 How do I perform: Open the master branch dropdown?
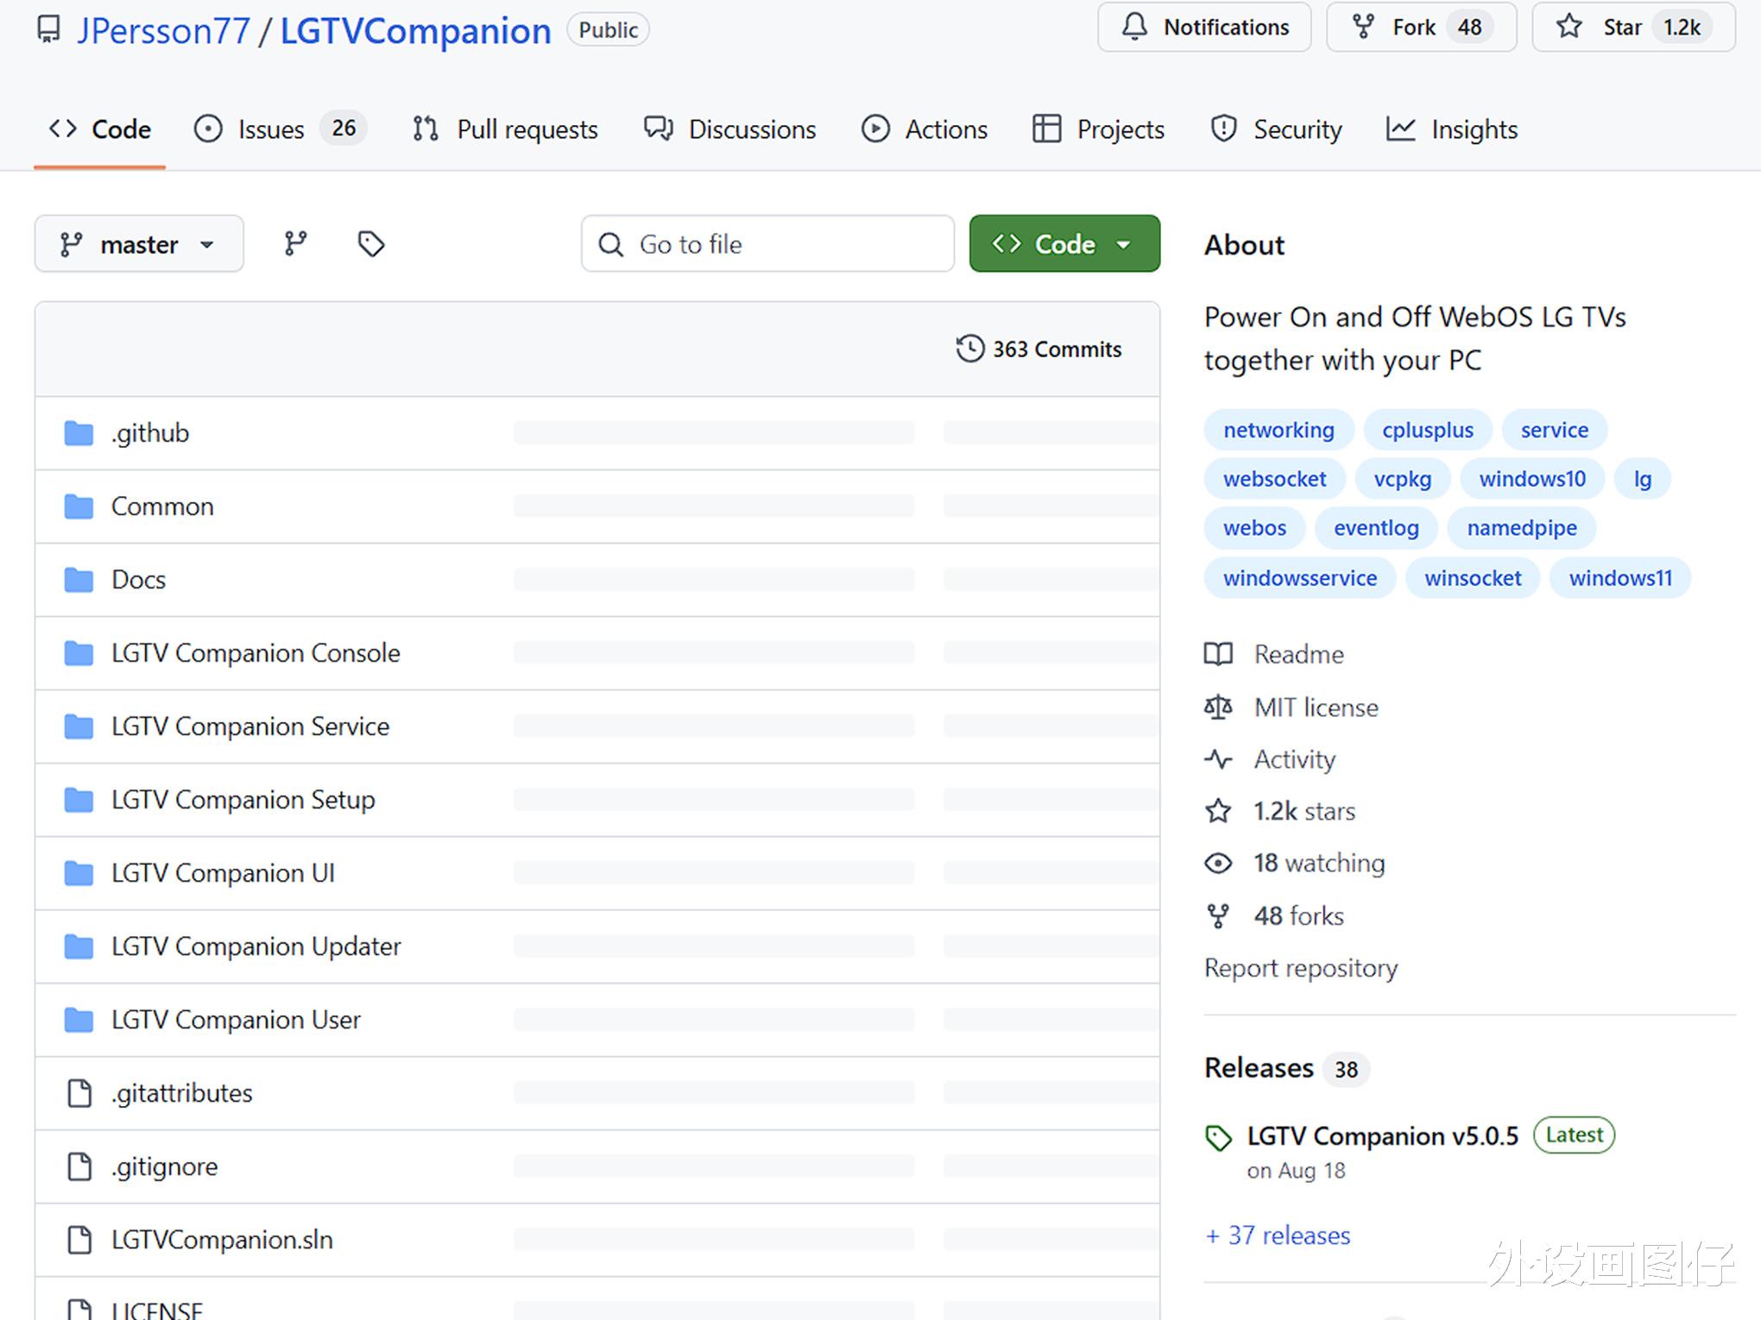click(x=138, y=244)
